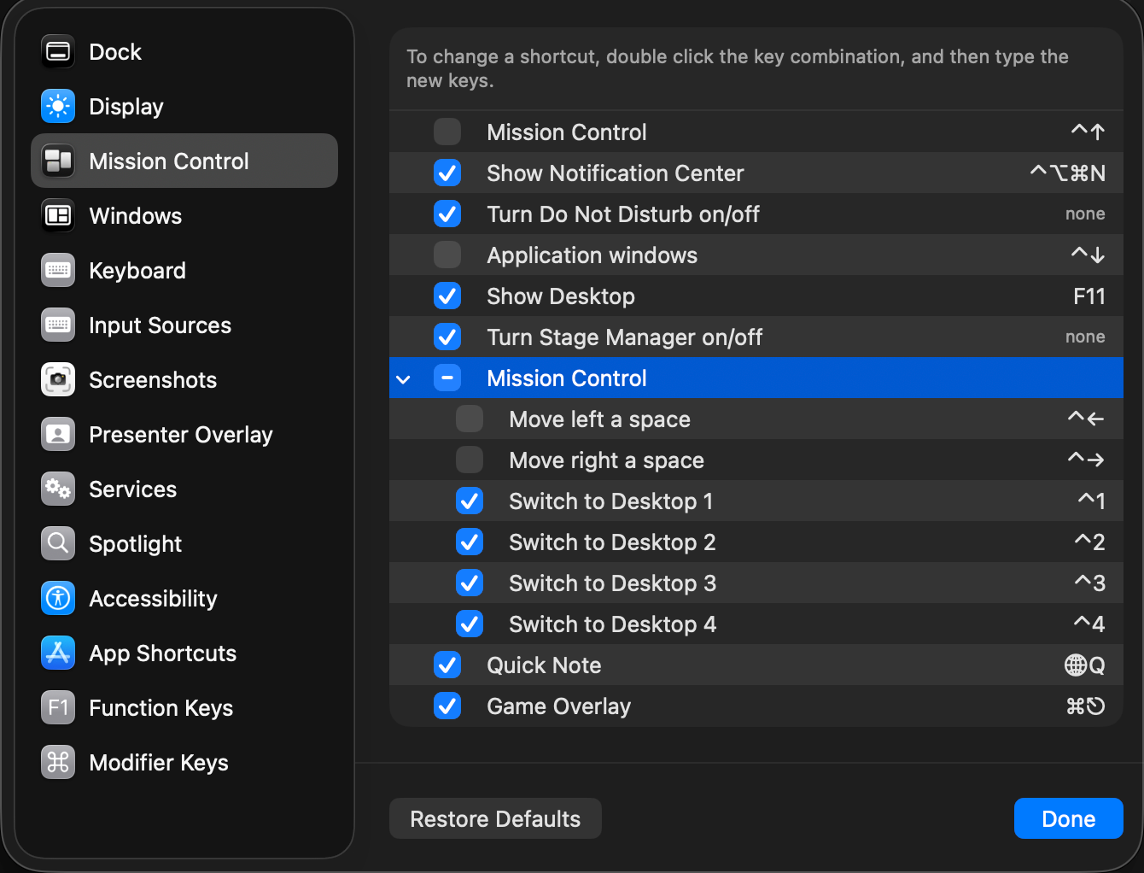This screenshot has height=873, width=1144.
Task: Select Do Not Disturb 'none' shortcut
Action: coord(1085,214)
